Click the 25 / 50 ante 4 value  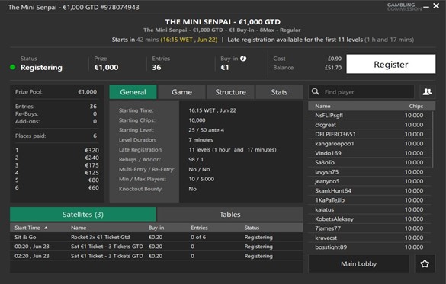pyautogui.click(x=206, y=130)
